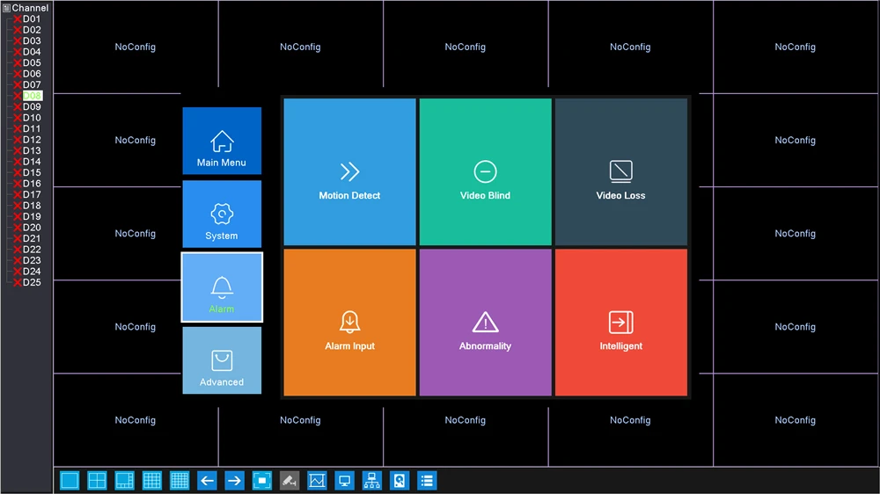This screenshot has height=494, width=880.
Task: Collapse the Channel tree root
Action: click(x=7, y=8)
